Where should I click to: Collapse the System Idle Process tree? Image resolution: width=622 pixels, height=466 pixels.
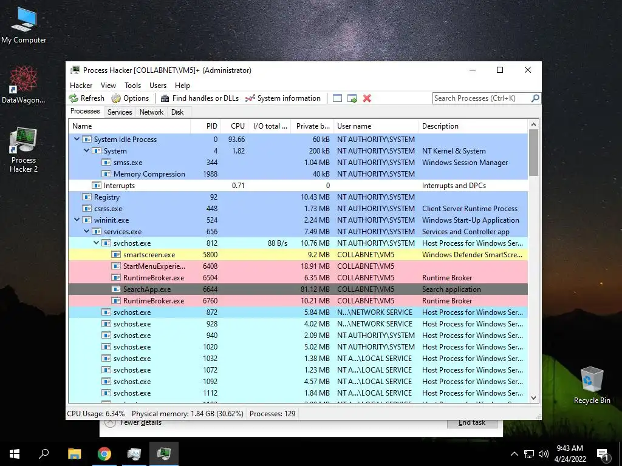point(77,139)
